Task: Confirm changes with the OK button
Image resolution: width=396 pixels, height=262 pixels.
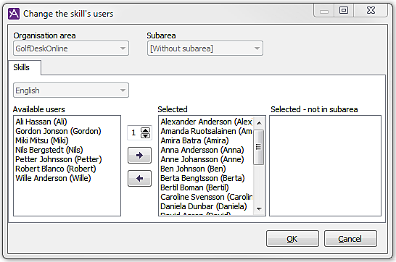Action: (x=292, y=239)
